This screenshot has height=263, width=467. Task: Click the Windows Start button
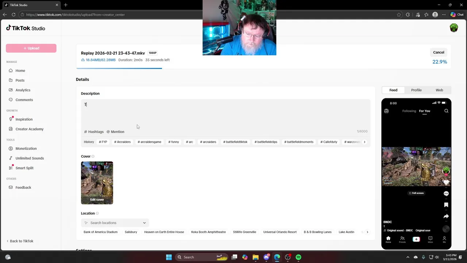coord(169,257)
